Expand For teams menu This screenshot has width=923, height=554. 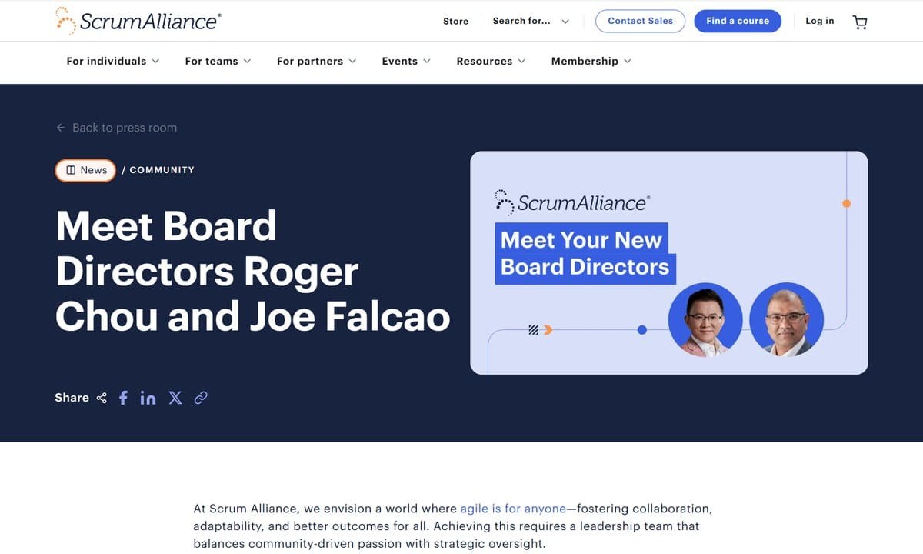(x=218, y=61)
